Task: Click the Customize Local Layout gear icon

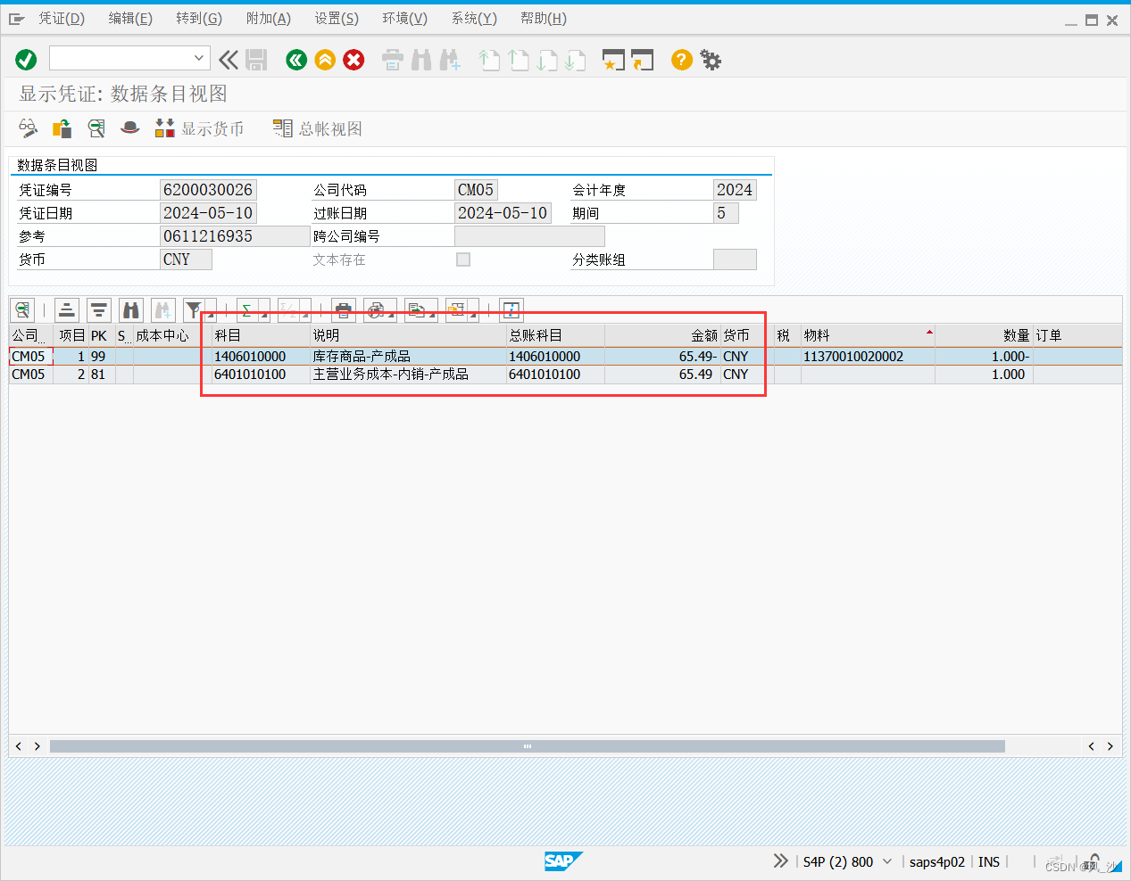Action: click(711, 60)
